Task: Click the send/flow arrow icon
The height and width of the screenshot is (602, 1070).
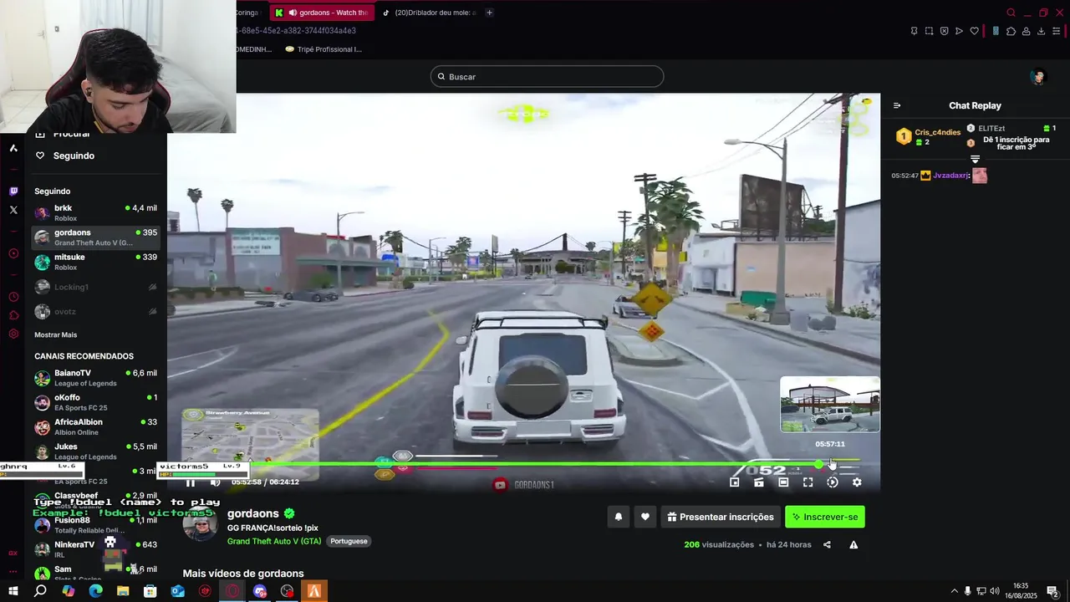Action: pyautogui.click(x=959, y=31)
